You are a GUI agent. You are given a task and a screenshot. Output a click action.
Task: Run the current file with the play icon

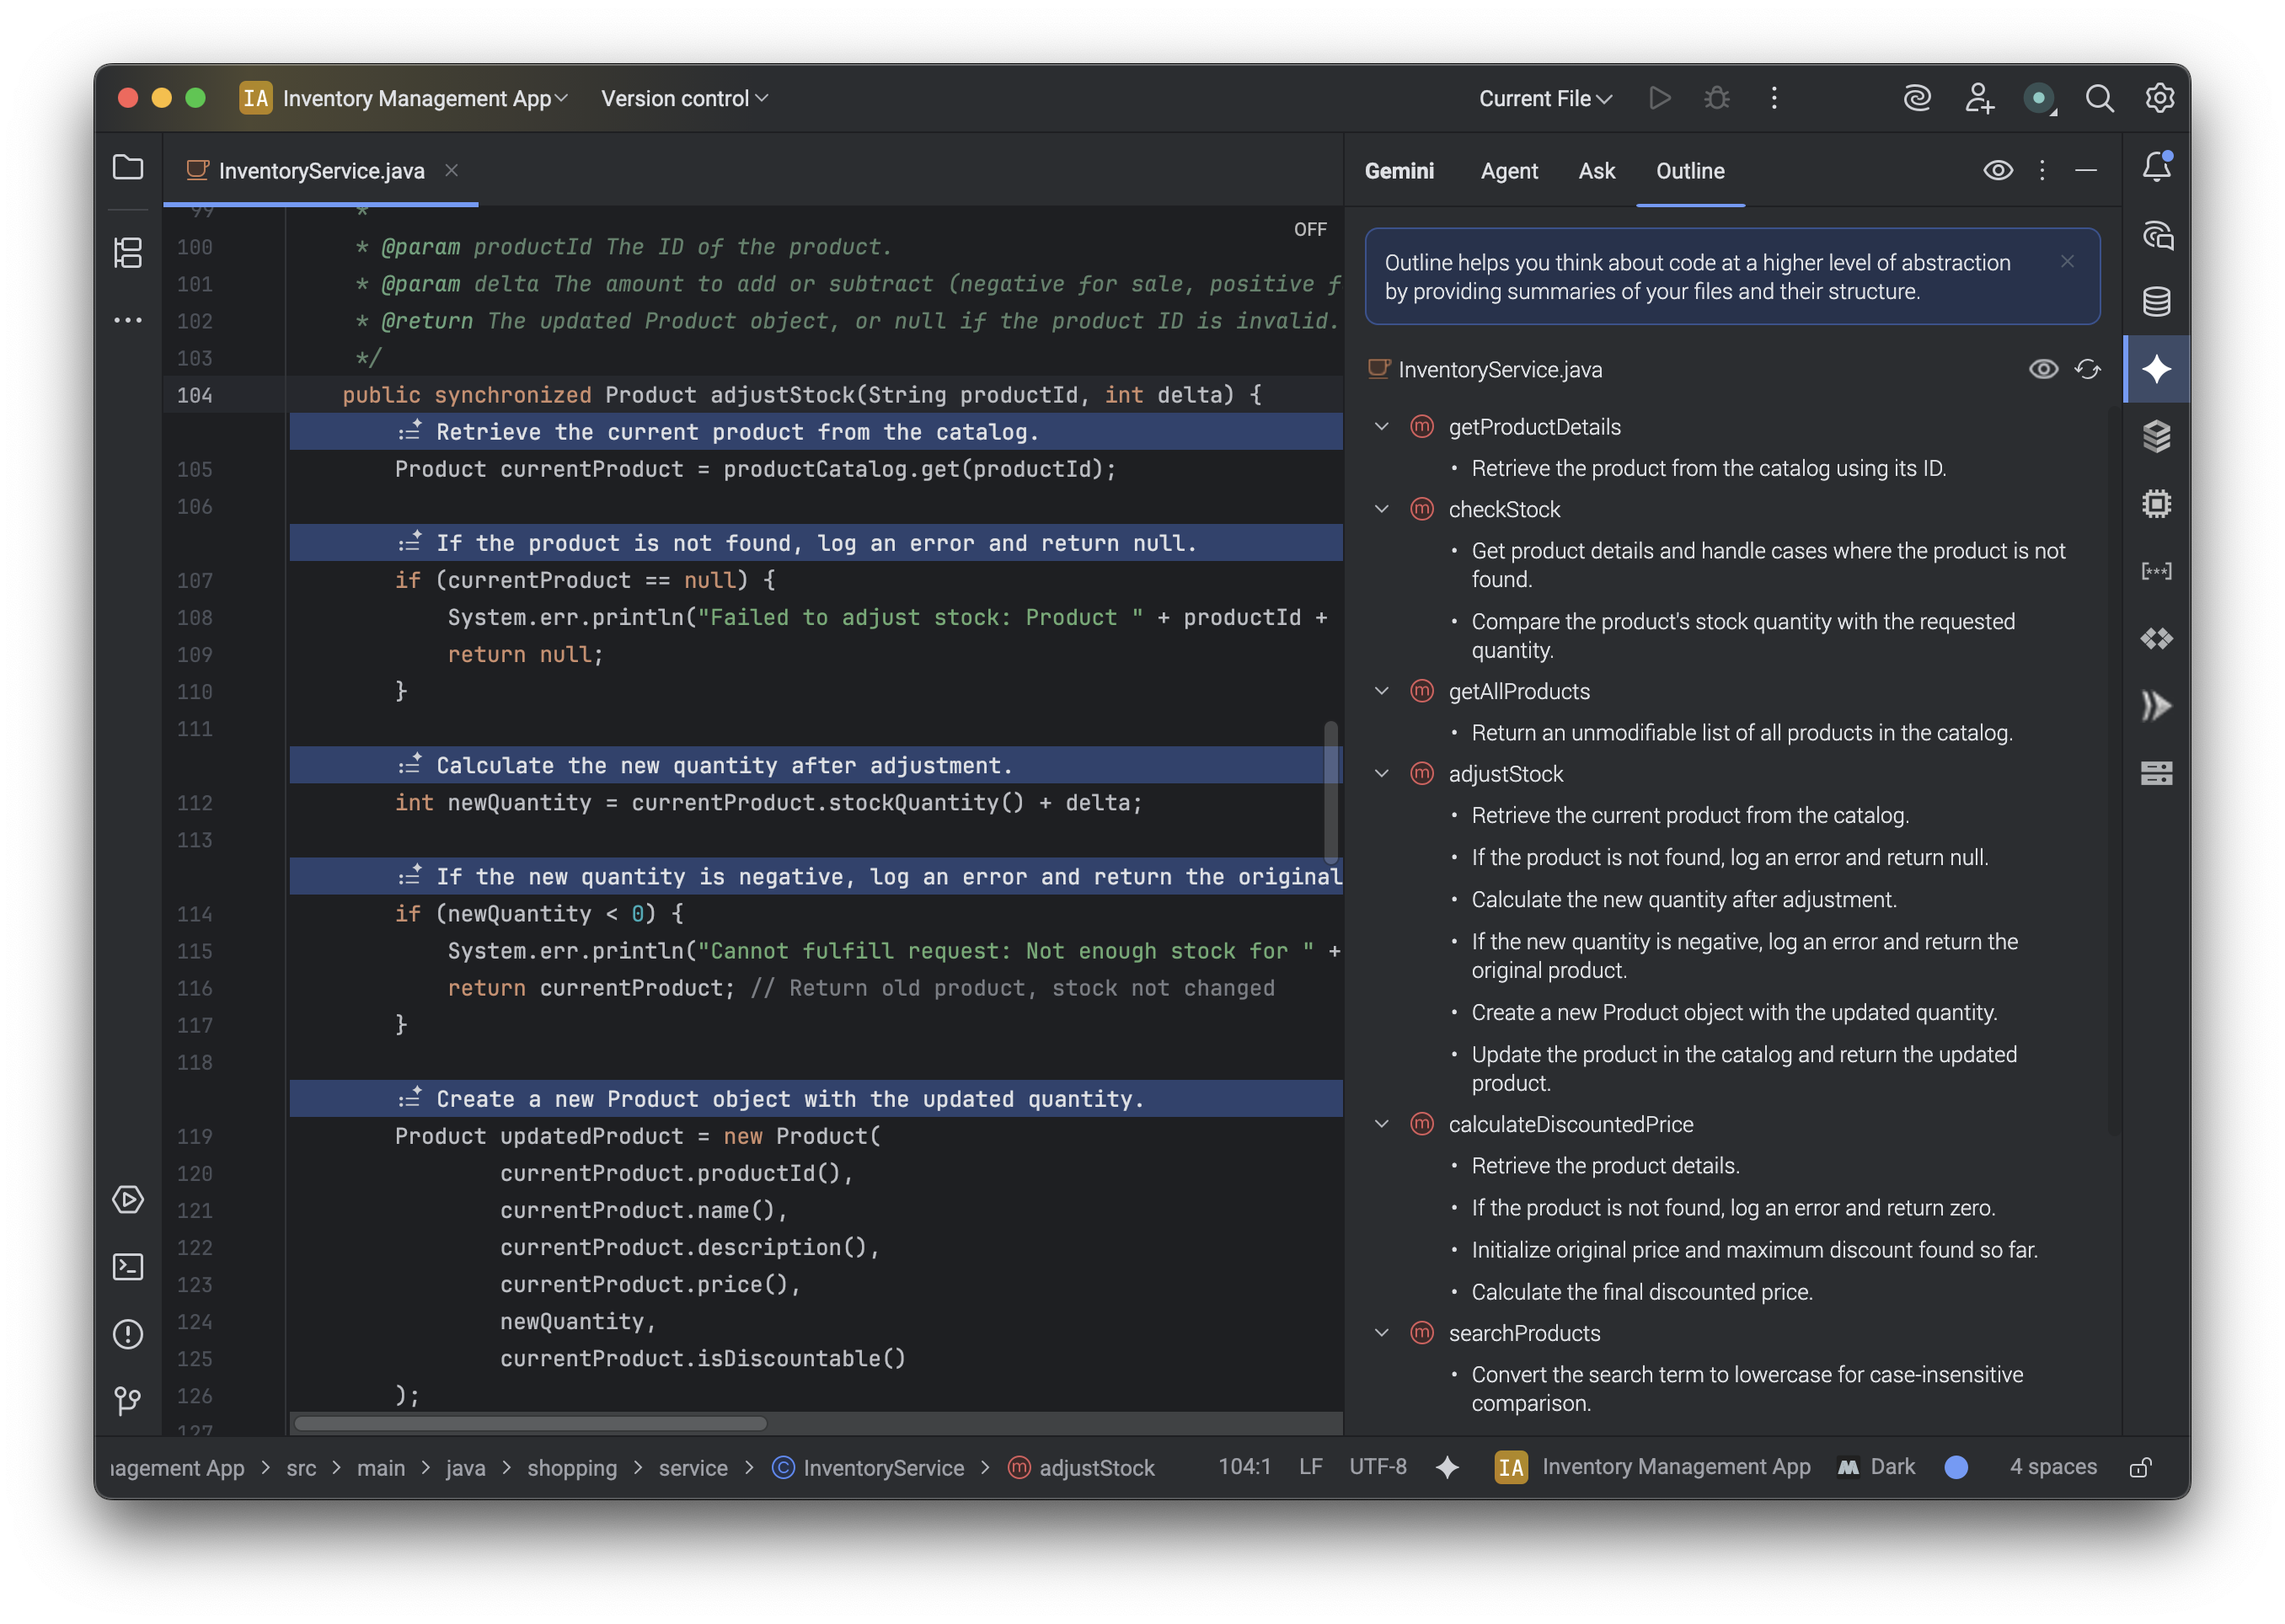(1659, 97)
